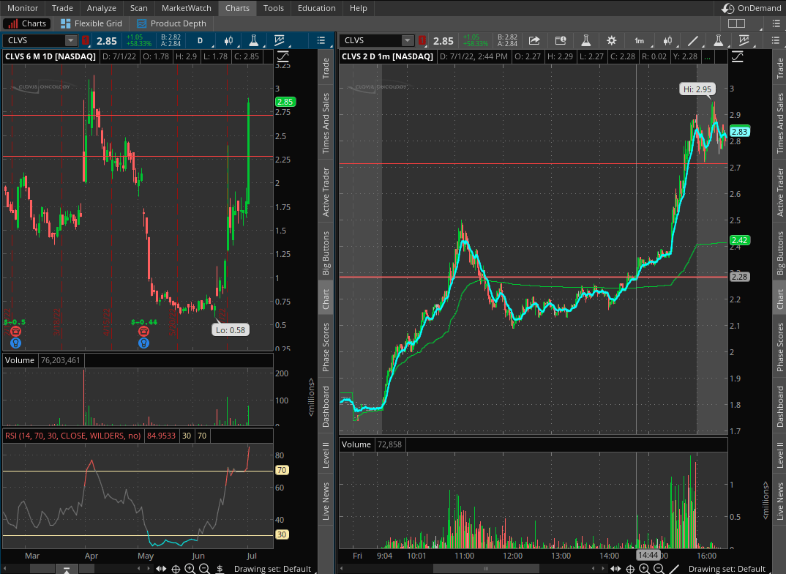Expand left chart symbol dropdown arrow

coord(71,40)
